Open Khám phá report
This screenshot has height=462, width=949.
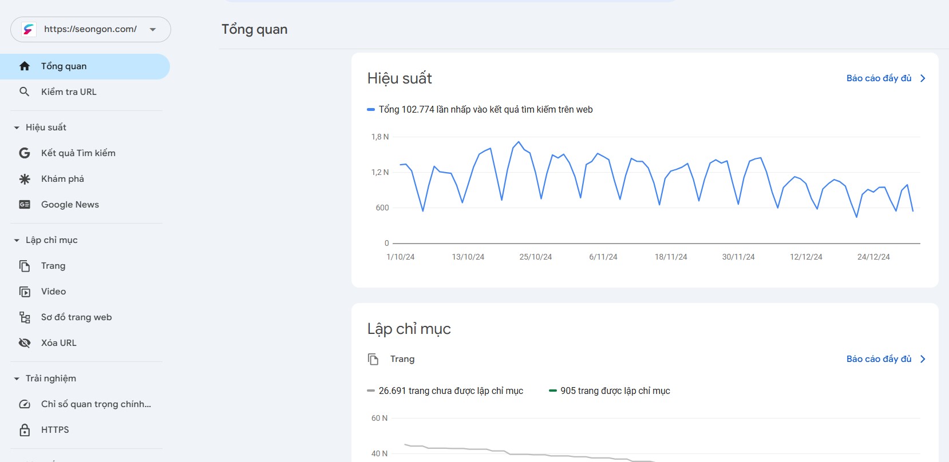click(x=62, y=179)
